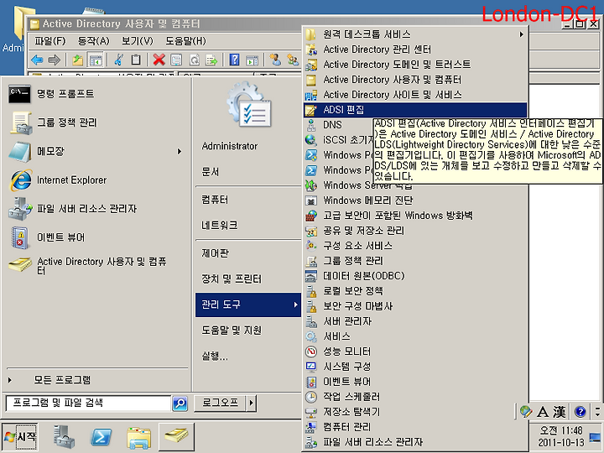The height and width of the screenshot is (453, 604).
Task: Click the red Delete X toolbar icon
Action: (159, 60)
